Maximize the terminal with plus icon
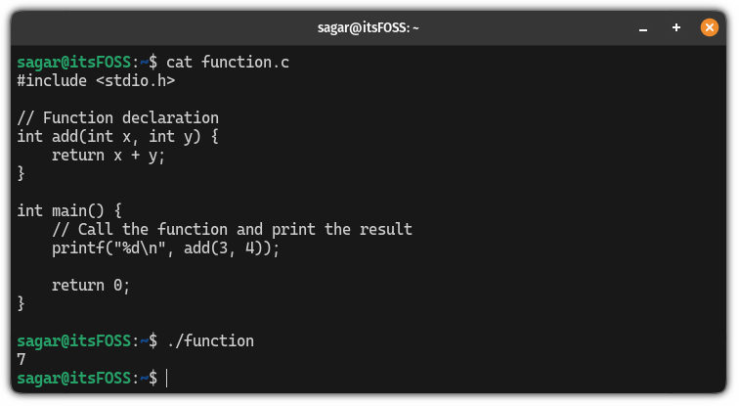This screenshot has height=406, width=739. (x=676, y=27)
